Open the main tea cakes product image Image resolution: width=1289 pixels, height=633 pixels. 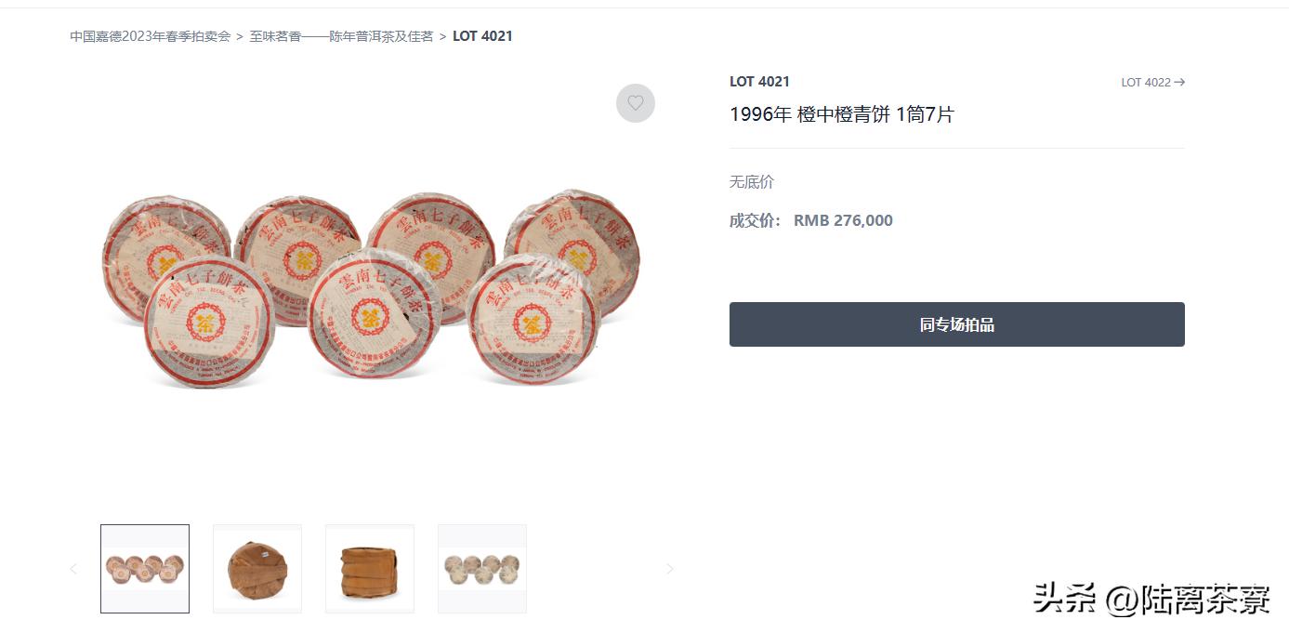pos(371,290)
